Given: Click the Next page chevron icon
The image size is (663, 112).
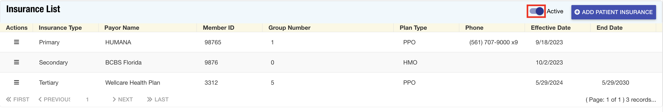Looking at the screenshot, I should tap(114, 100).
